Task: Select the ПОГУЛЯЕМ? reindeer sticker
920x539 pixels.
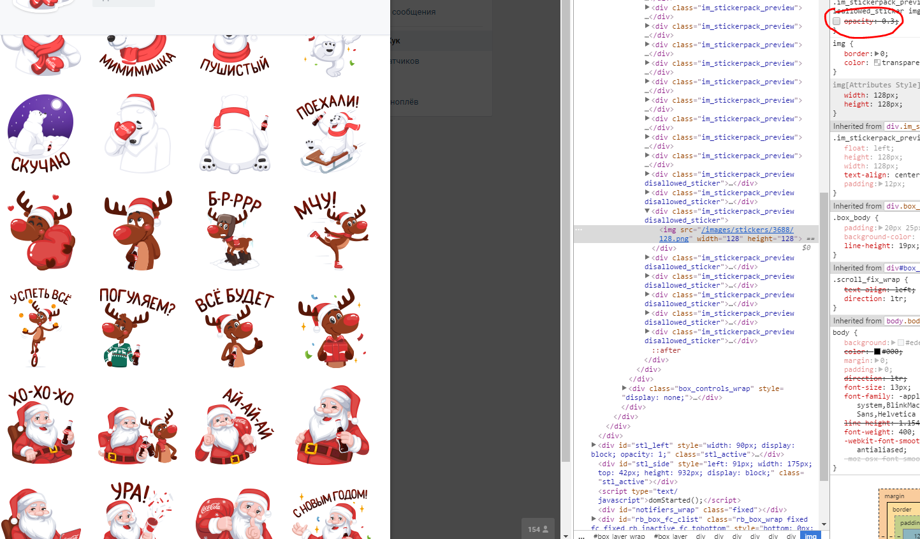Action: pyautogui.click(x=138, y=327)
